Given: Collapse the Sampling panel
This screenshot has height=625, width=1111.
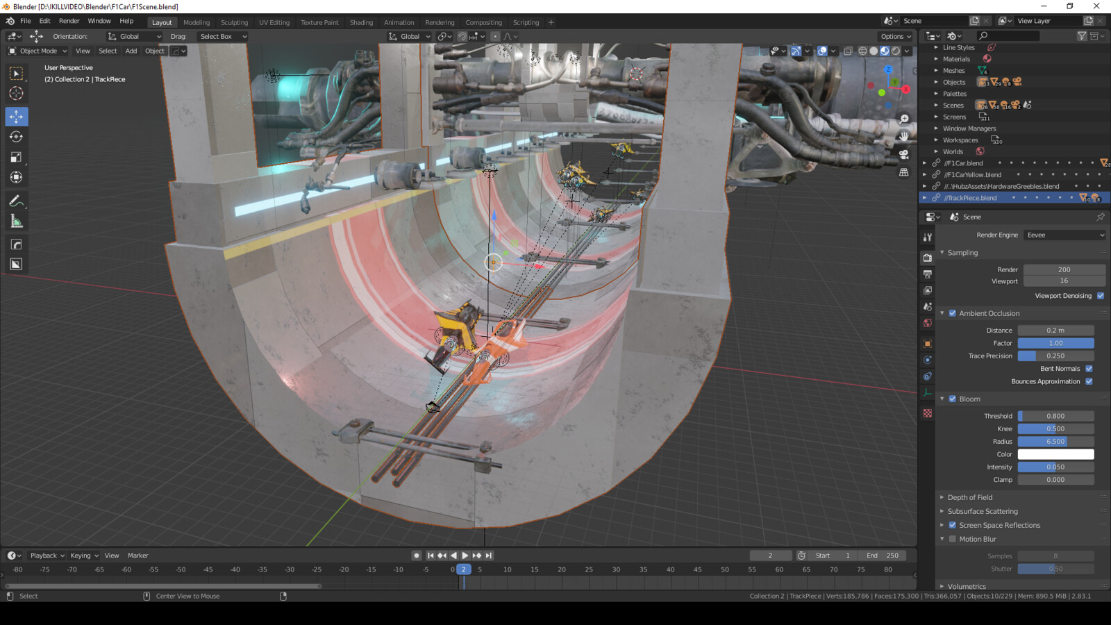Looking at the screenshot, I should 962,253.
